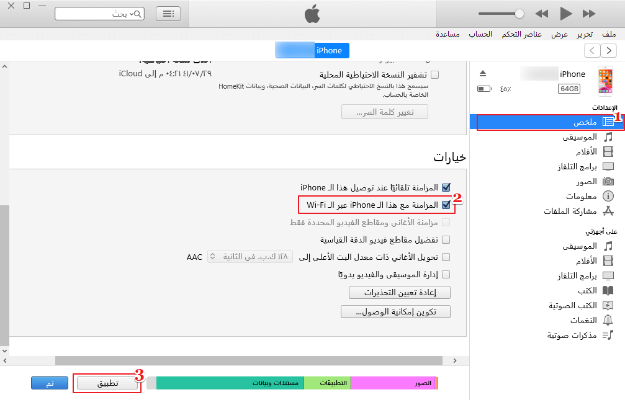This screenshot has width=625, height=400.
Task: Open عناصر التحكم menu
Action: click(521, 34)
